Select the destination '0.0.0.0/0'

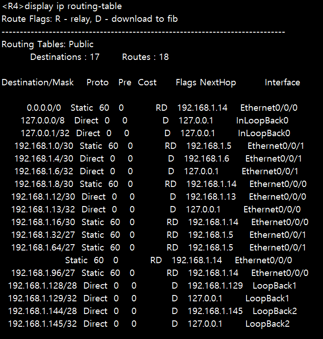[x=44, y=108]
